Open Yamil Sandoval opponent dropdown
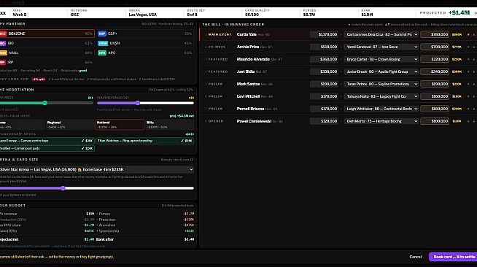 point(381,47)
